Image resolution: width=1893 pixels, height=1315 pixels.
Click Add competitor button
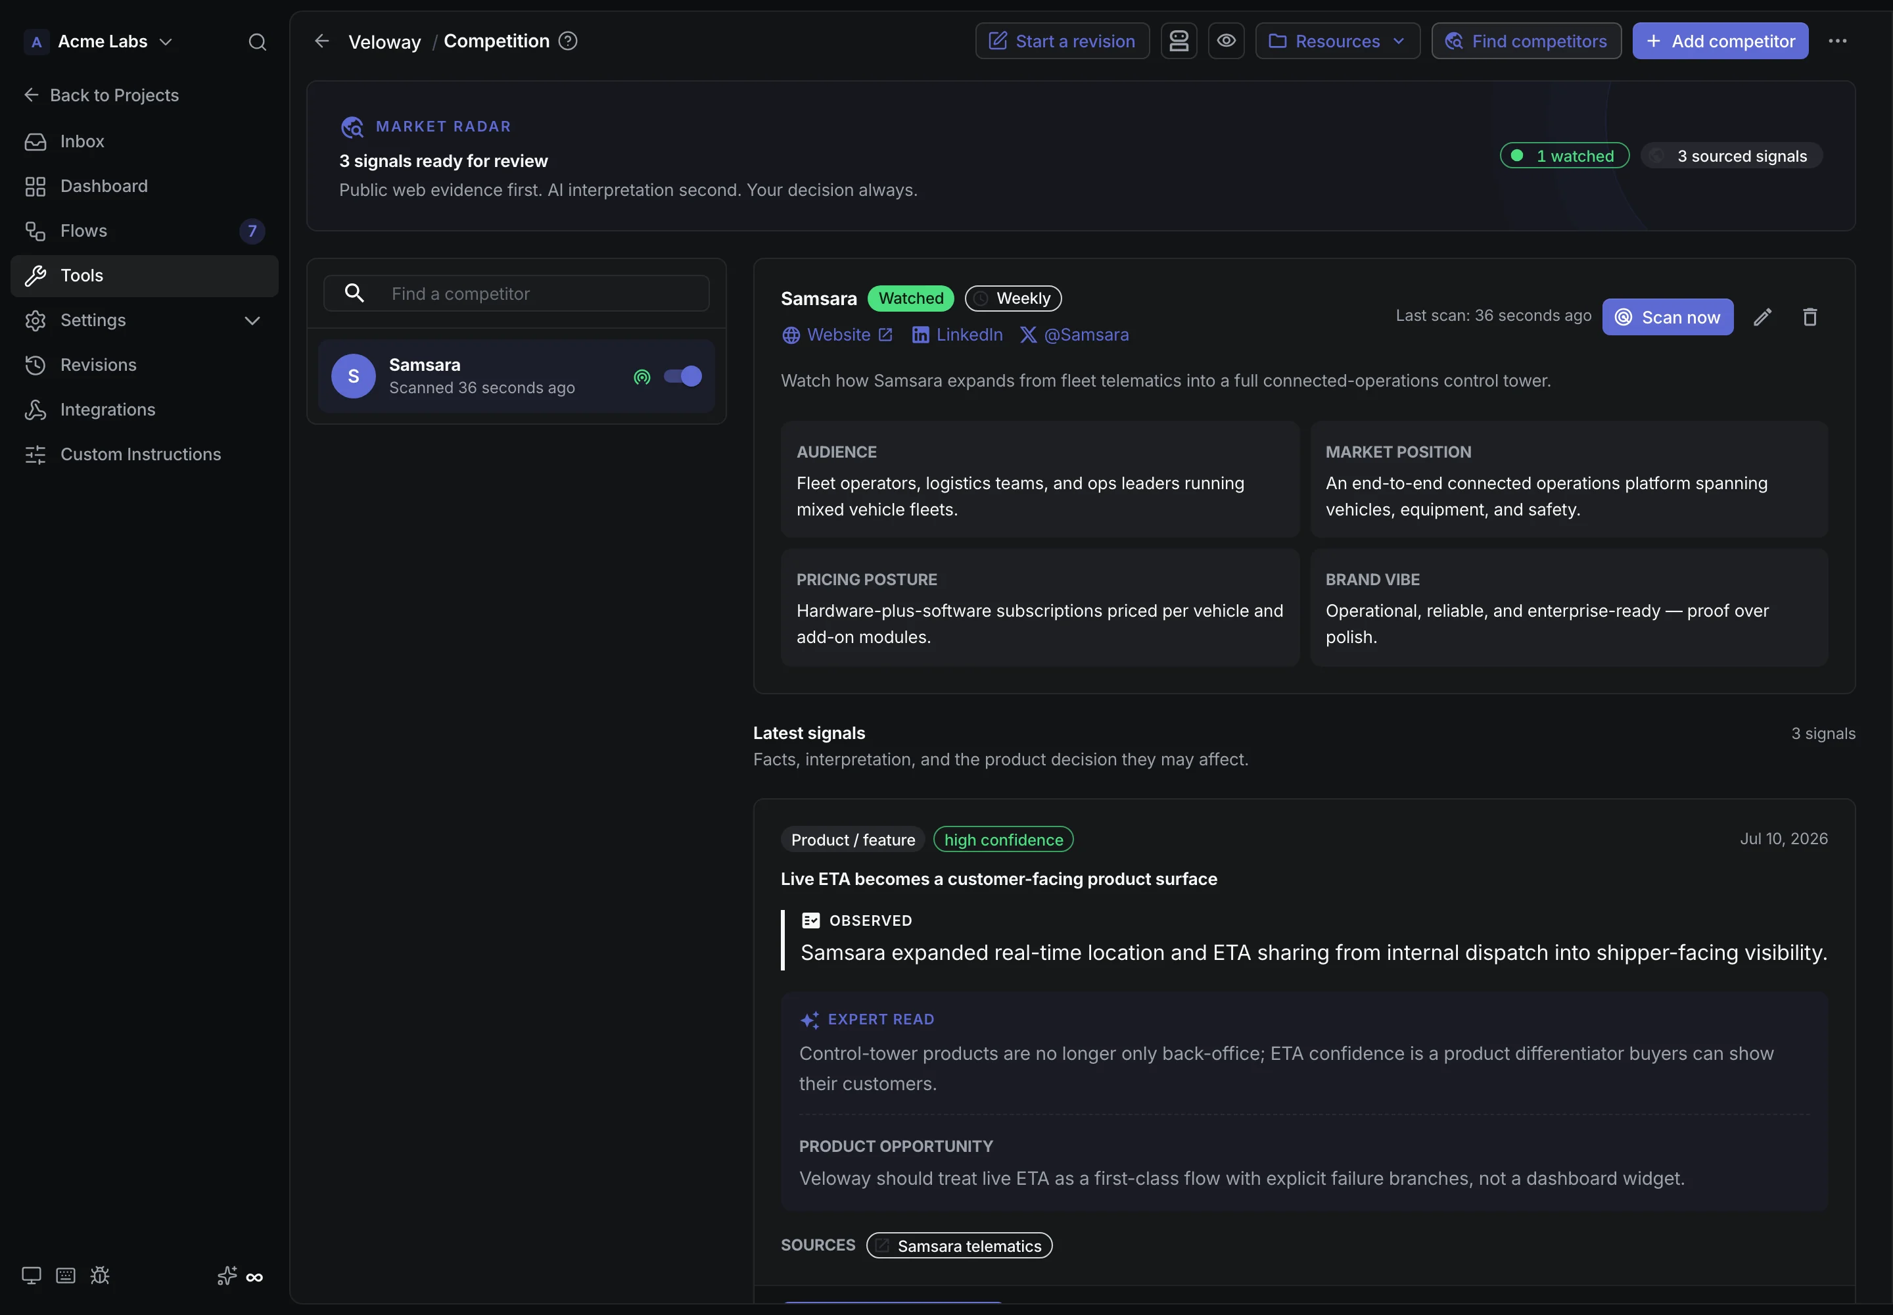click(x=1720, y=41)
